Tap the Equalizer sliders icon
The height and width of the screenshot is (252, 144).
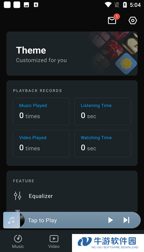coord(18,196)
